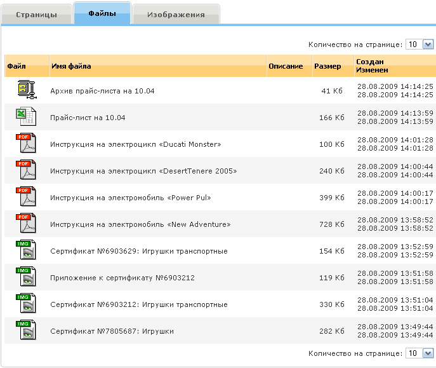Image resolution: width=436 pixels, height=368 pixels.
Task: Click IMG icon for Сертификат №6903629
Action: [x=26, y=250]
